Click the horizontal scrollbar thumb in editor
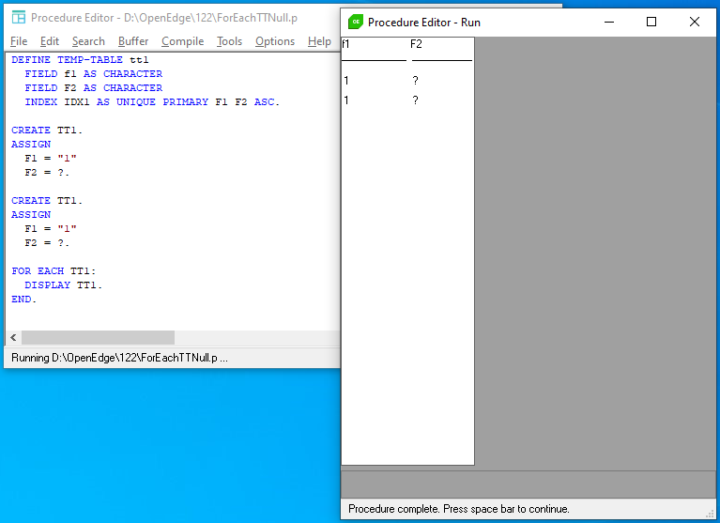Screen dimensions: 720x523 click(x=98, y=337)
